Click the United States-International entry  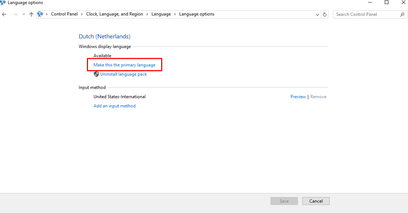(120, 97)
